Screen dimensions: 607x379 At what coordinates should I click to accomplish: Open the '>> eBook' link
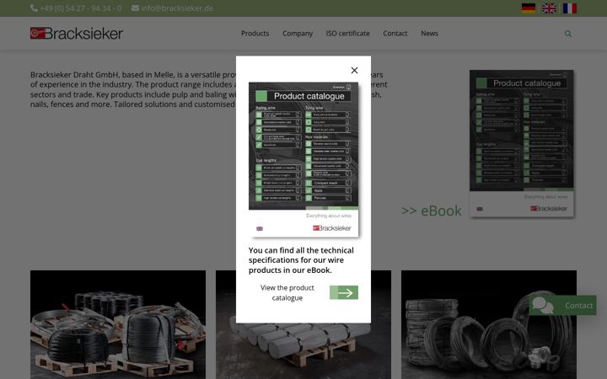[x=432, y=211]
